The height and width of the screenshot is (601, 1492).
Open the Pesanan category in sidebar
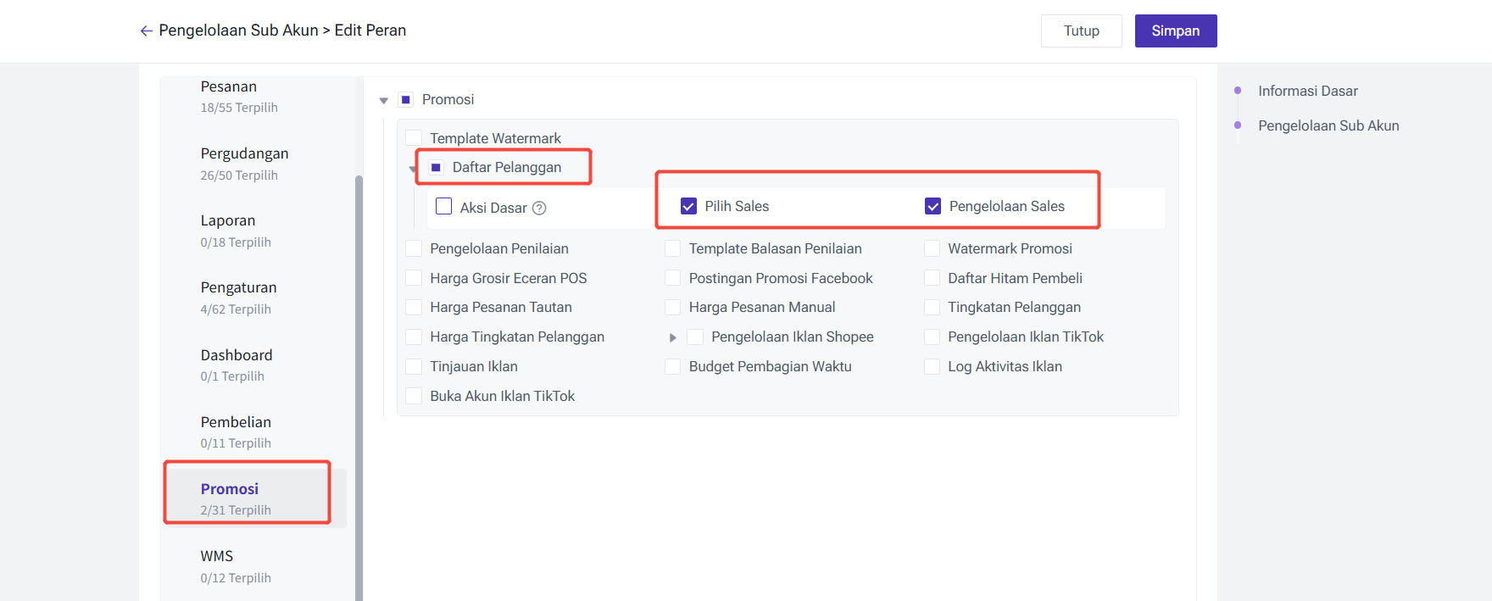(229, 87)
